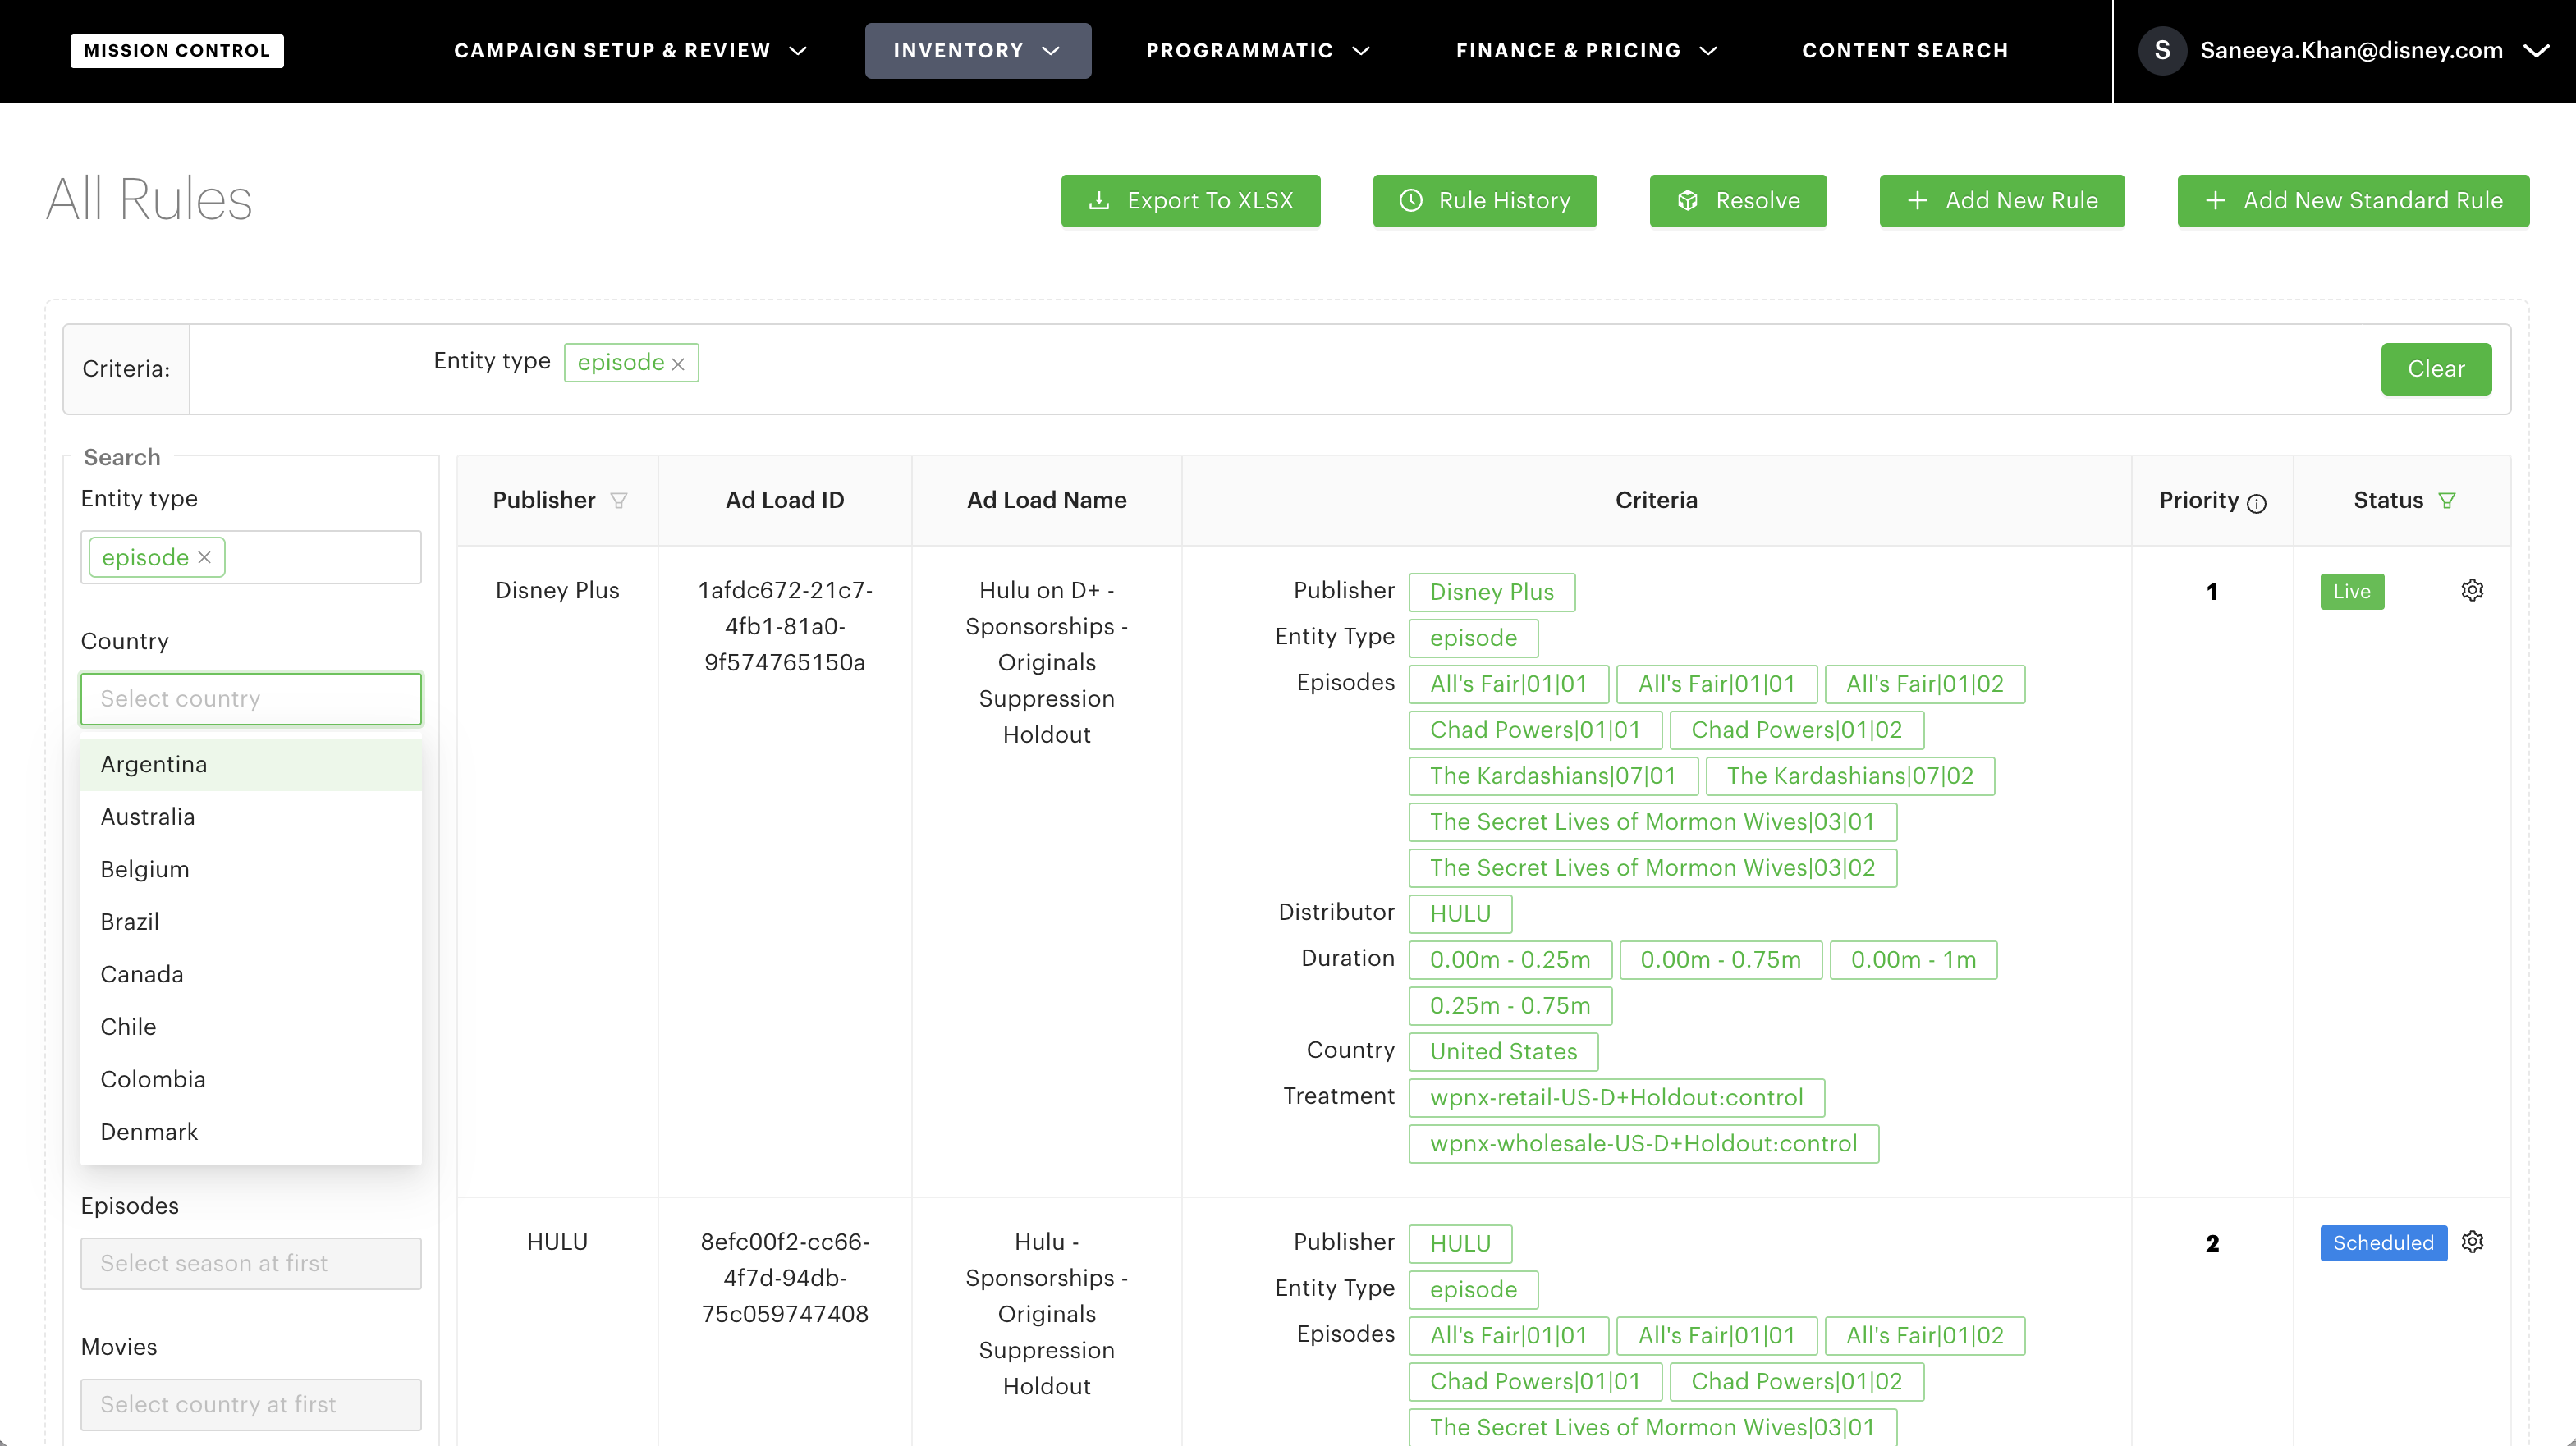The height and width of the screenshot is (1446, 2576).
Task: Expand Finance & Pricing menu
Action: click(1586, 51)
